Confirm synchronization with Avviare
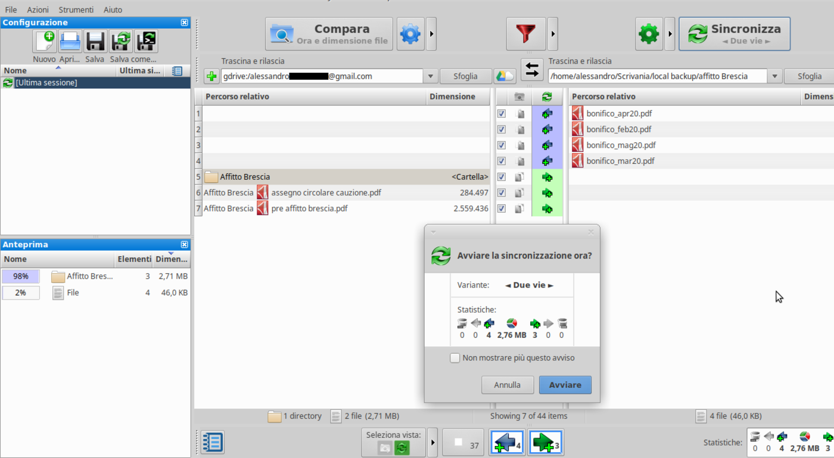 (x=565, y=385)
